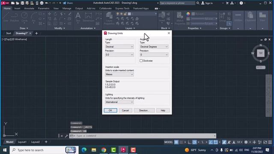Viewport: 274px width, 154px height.
Task: Select the Rotate tool in Modify panel
Action: (x=55, y=14)
